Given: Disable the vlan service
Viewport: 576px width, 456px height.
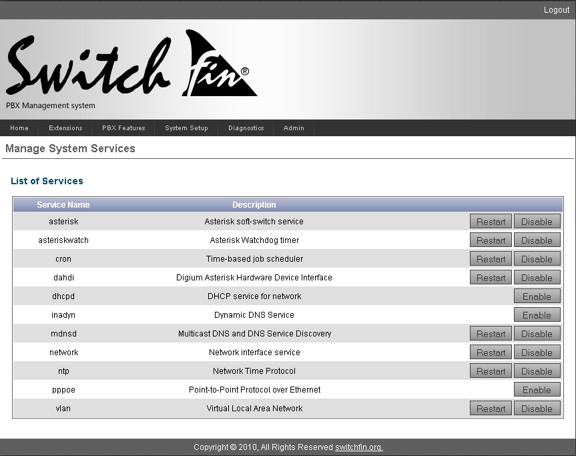Looking at the screenshot, I should click(x=537, y=409).
